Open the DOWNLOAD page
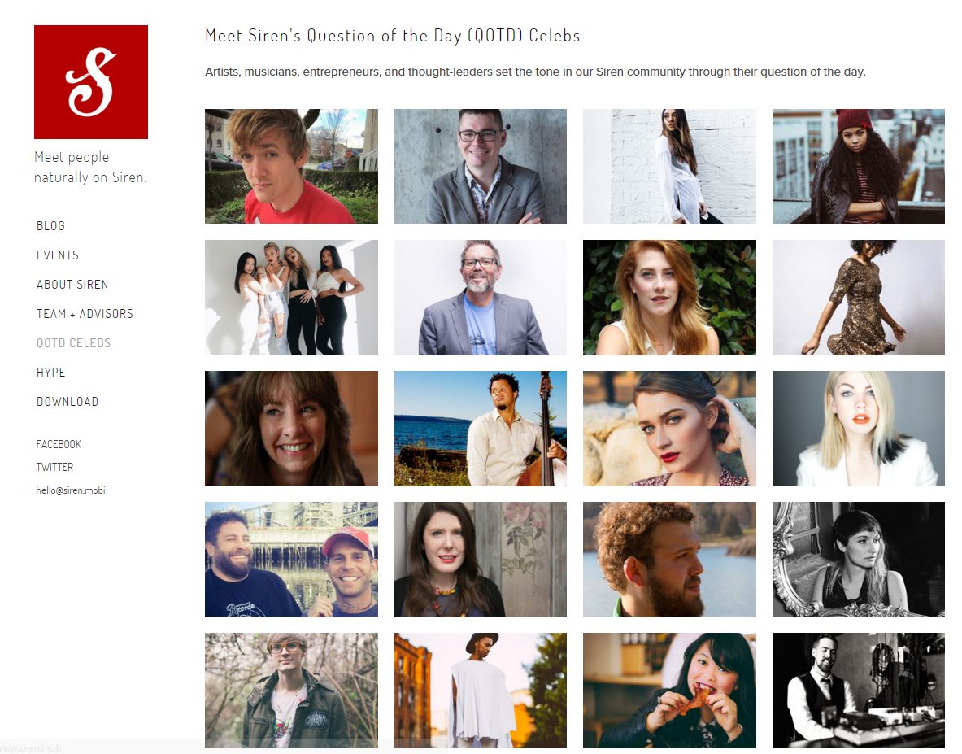This screenshot has height=754, width=962. 67,402
